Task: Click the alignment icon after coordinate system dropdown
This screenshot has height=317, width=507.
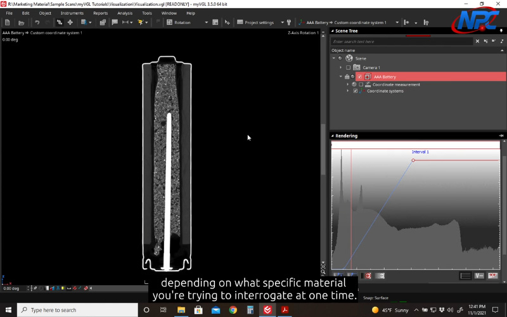Action: (x=406, y=22)
